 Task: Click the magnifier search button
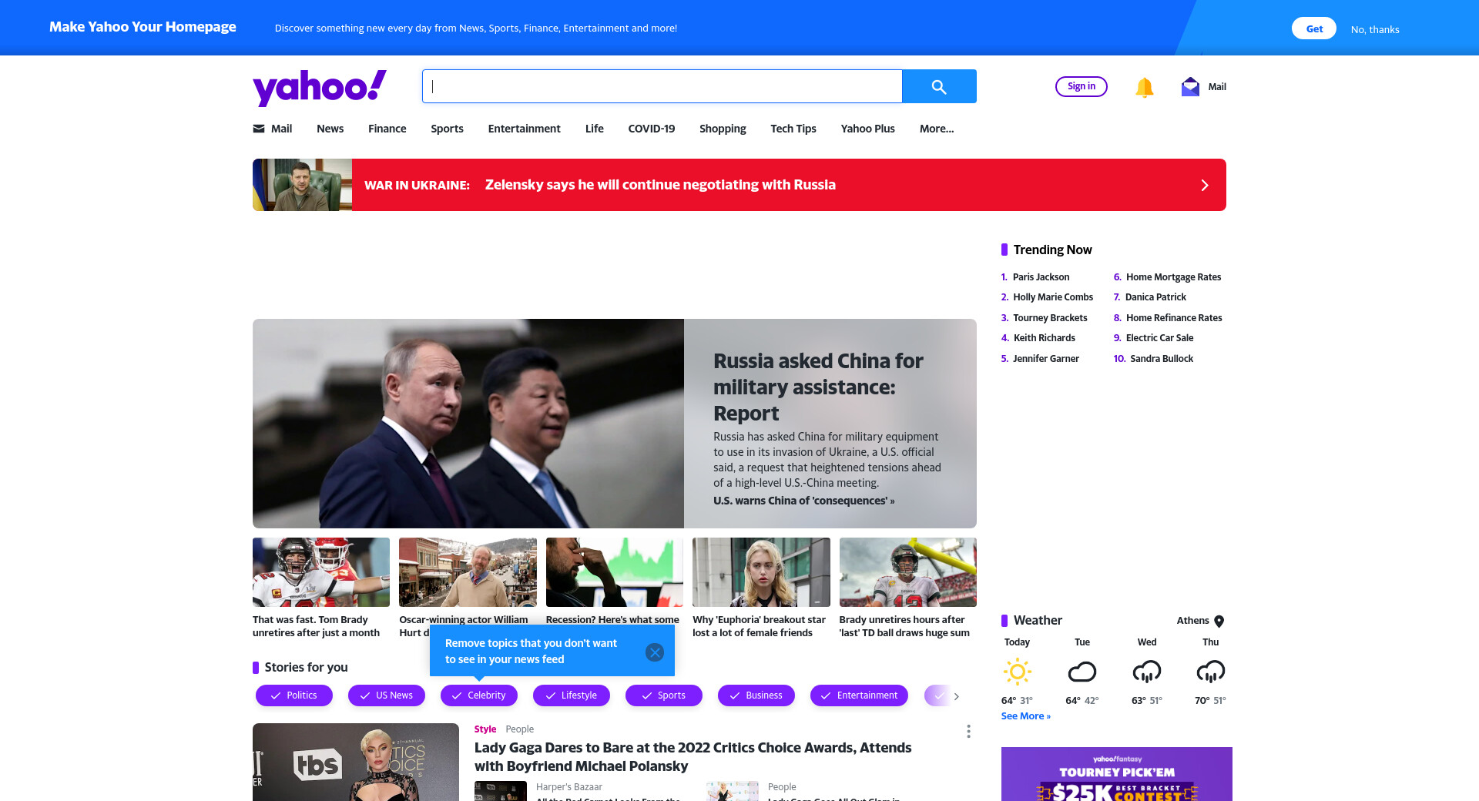[939, 86]
